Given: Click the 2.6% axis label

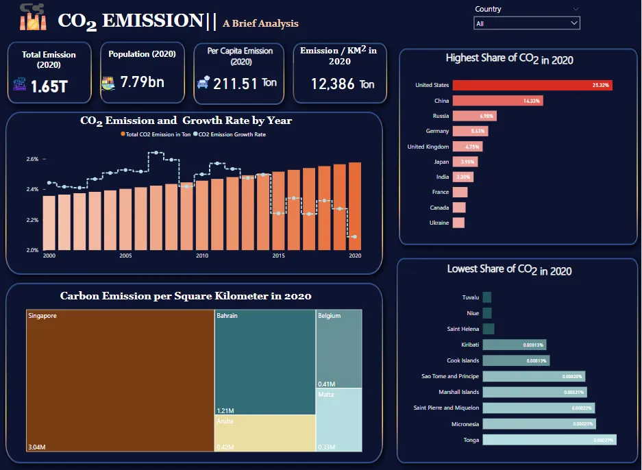Looking at the screenshot, I should coord(32,159).
